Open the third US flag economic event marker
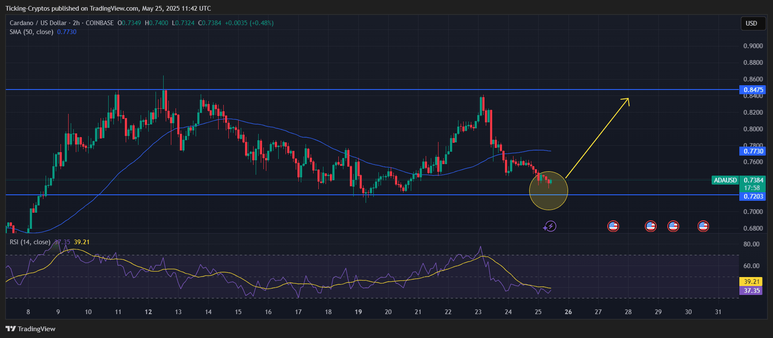This screenshot has height=338, width=773. 673,226
